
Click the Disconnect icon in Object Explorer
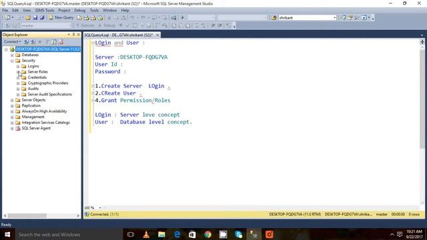(33, 42)
